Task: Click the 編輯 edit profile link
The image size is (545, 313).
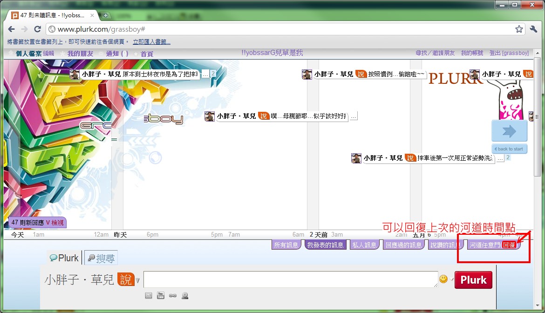Action: (48, 54)
